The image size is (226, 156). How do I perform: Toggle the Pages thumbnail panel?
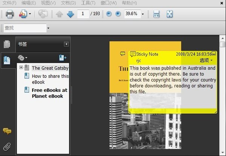point(7,44)
